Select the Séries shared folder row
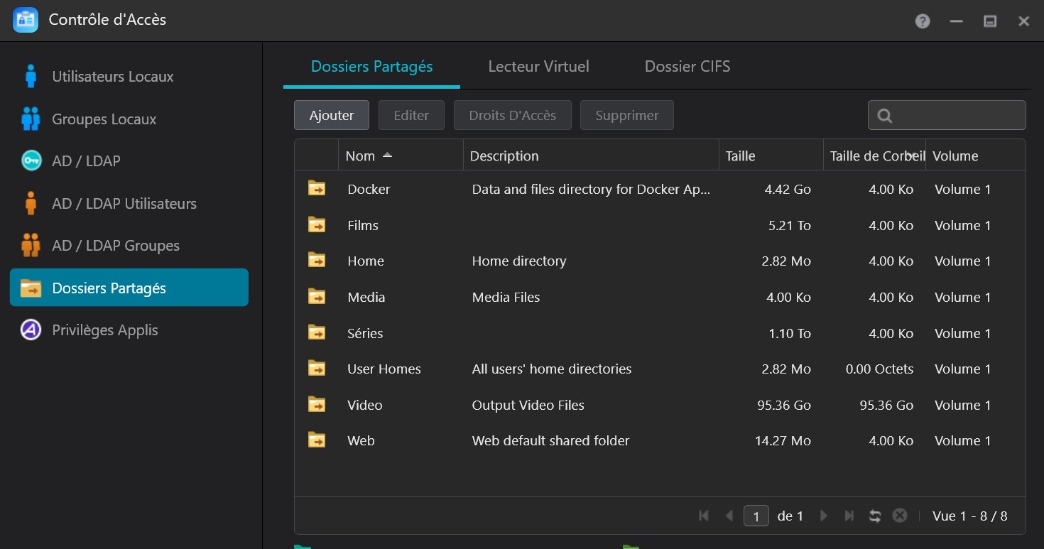Image resolution: width=1044 pixels, height=549 pixels. [365, 333]
